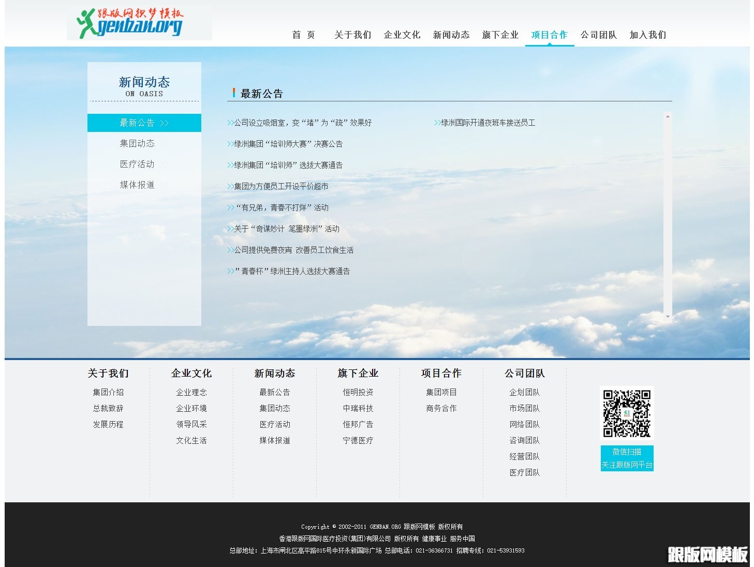Click the 跟版网模板 watermark logo
Viewport: 754px width, 567px height.
[x=707, y=555]
